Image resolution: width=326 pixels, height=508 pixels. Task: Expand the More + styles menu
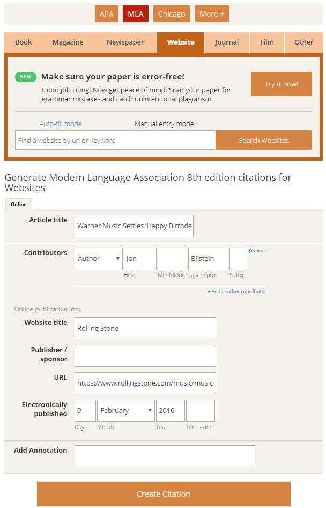[212, 14]
